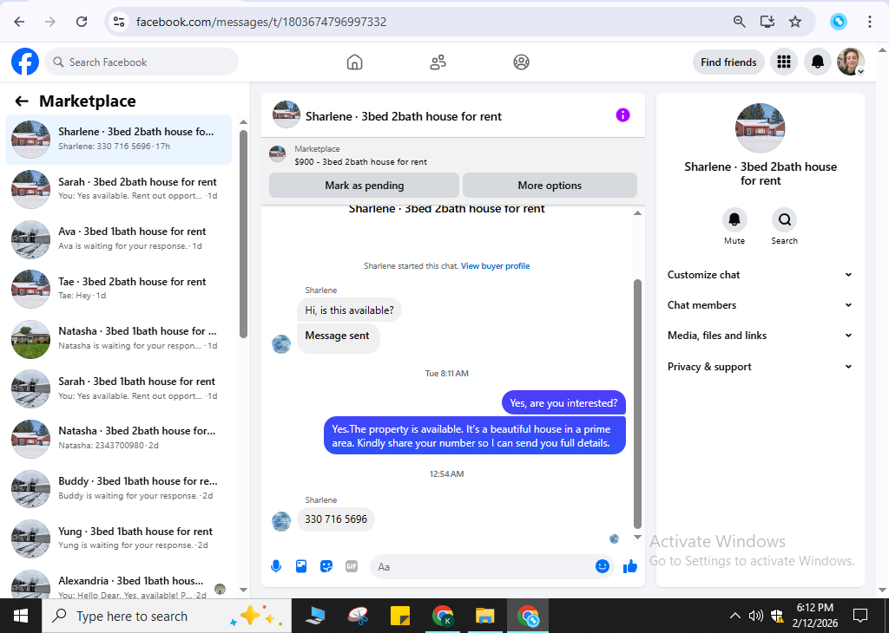Open the View buyer profile link
The image size is (889, 633).
pos(495,265)
